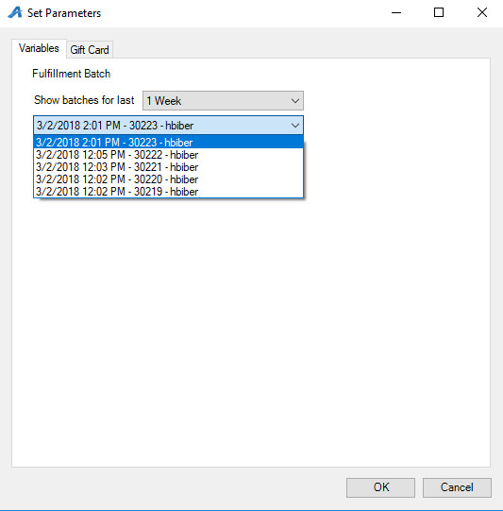Collapse the fulfillment batch combo box
The width and height of the screenshot is (503, 511).
pos(168,125)
